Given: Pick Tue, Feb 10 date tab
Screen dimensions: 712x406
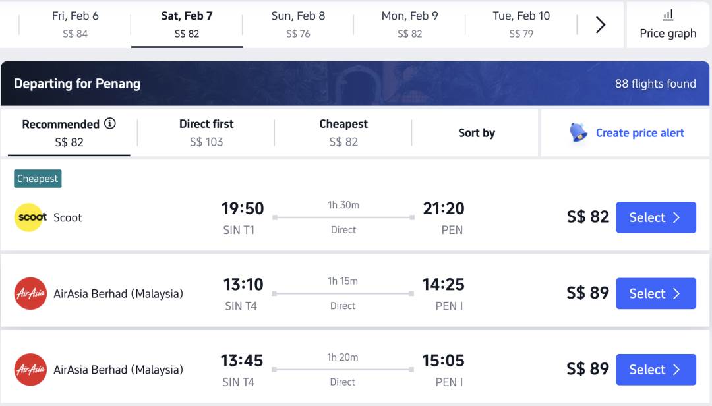Looking at the screenshot, I should pyautogui.click(x=521, y=24).
